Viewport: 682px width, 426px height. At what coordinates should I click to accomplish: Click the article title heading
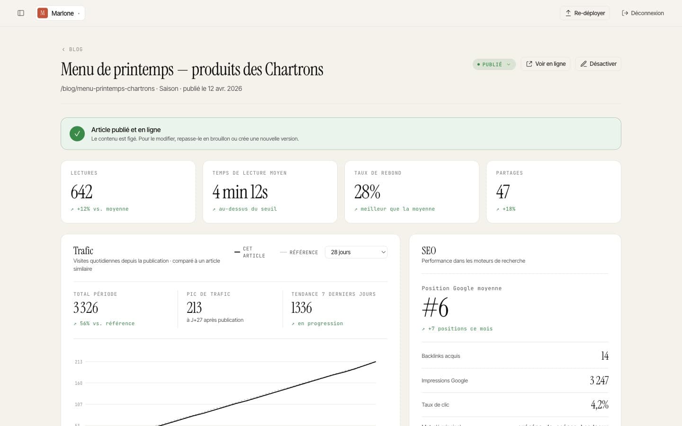(x=192, y=69)
